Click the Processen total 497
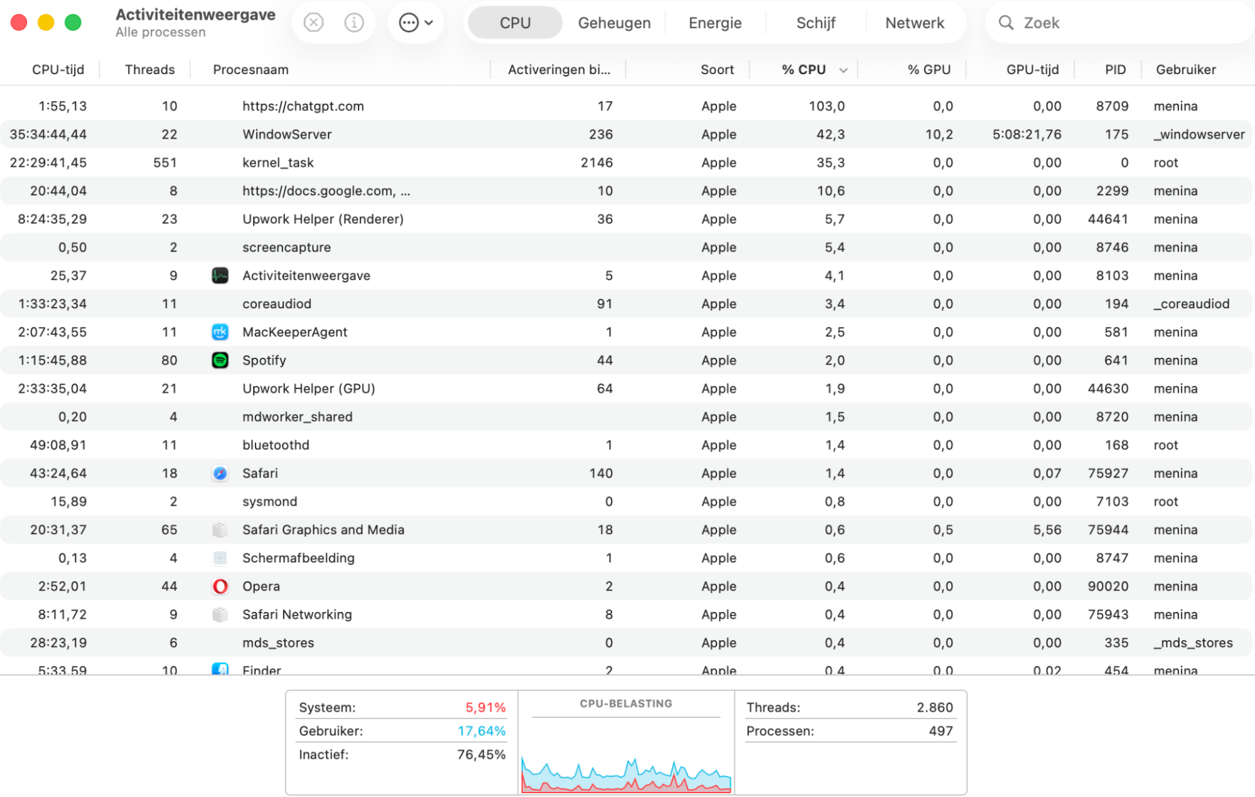The height and width of the screenshot is (797, 1255). [940, 731]
